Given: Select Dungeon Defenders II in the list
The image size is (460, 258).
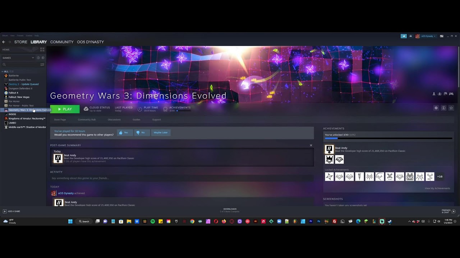Looking at the screenshot, I should coord(20,89).
